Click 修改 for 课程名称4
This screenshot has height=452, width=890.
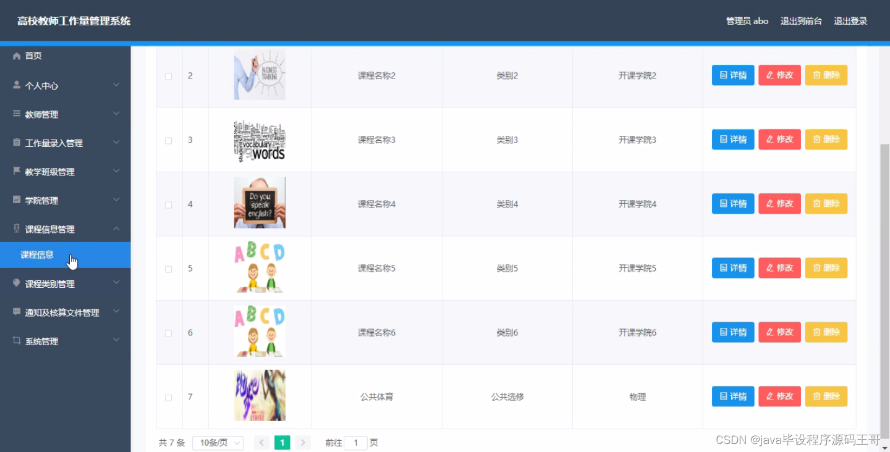point(779,204)
